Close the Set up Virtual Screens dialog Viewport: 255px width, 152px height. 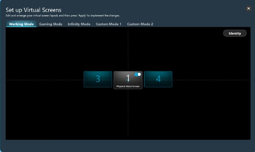point(249,8)
